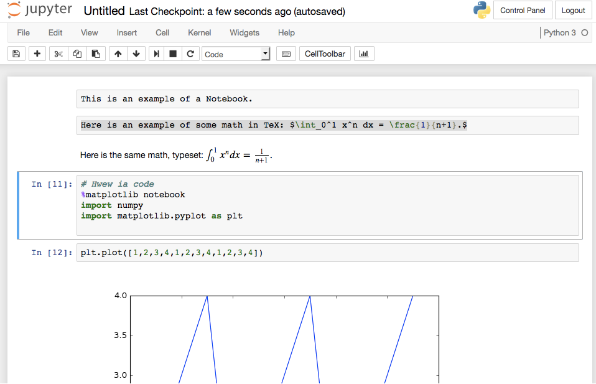The image size is (596, 384).
Task: Paste cells below icon
Action: pyautogui.click(x=95, y=54)
